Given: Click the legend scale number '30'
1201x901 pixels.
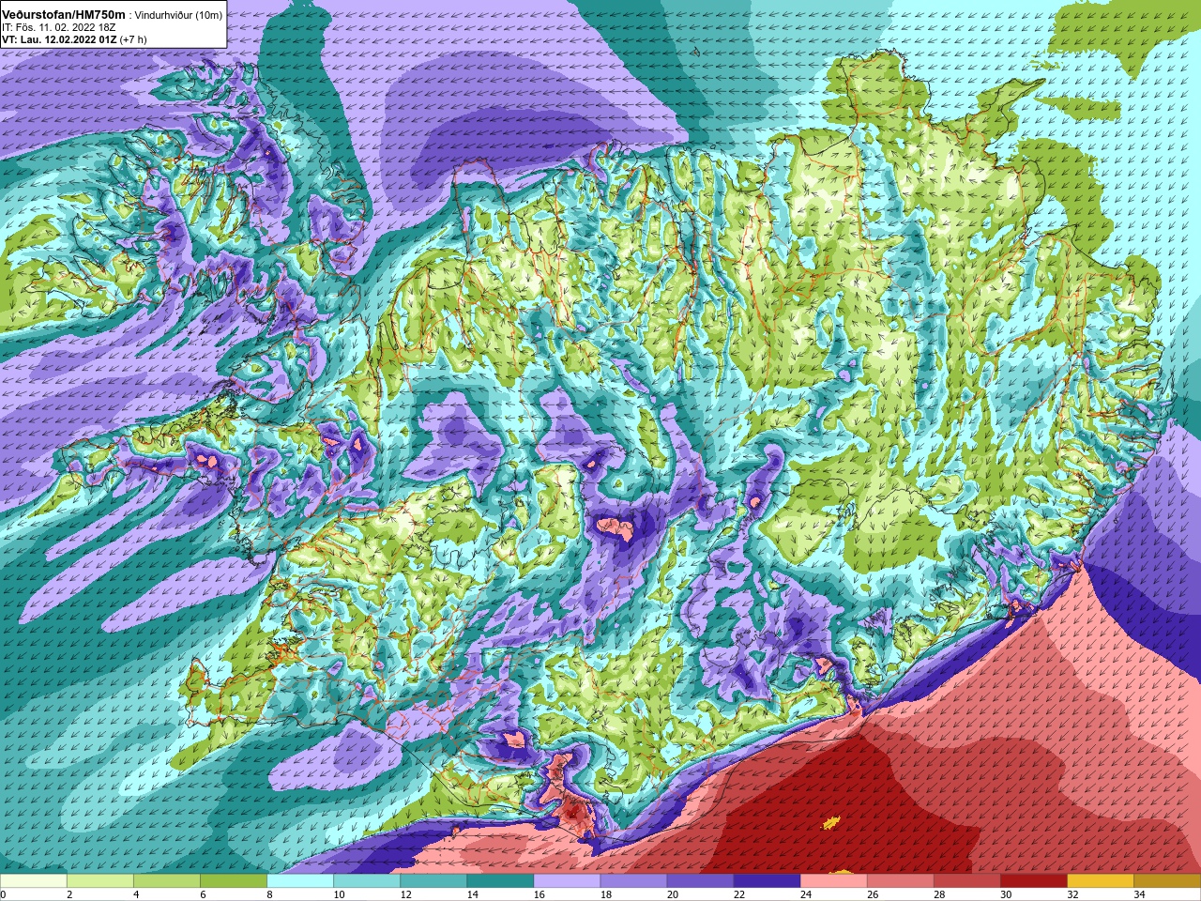Looking at the screenshot, I should pyautogui.click(x=1005, y=894).
